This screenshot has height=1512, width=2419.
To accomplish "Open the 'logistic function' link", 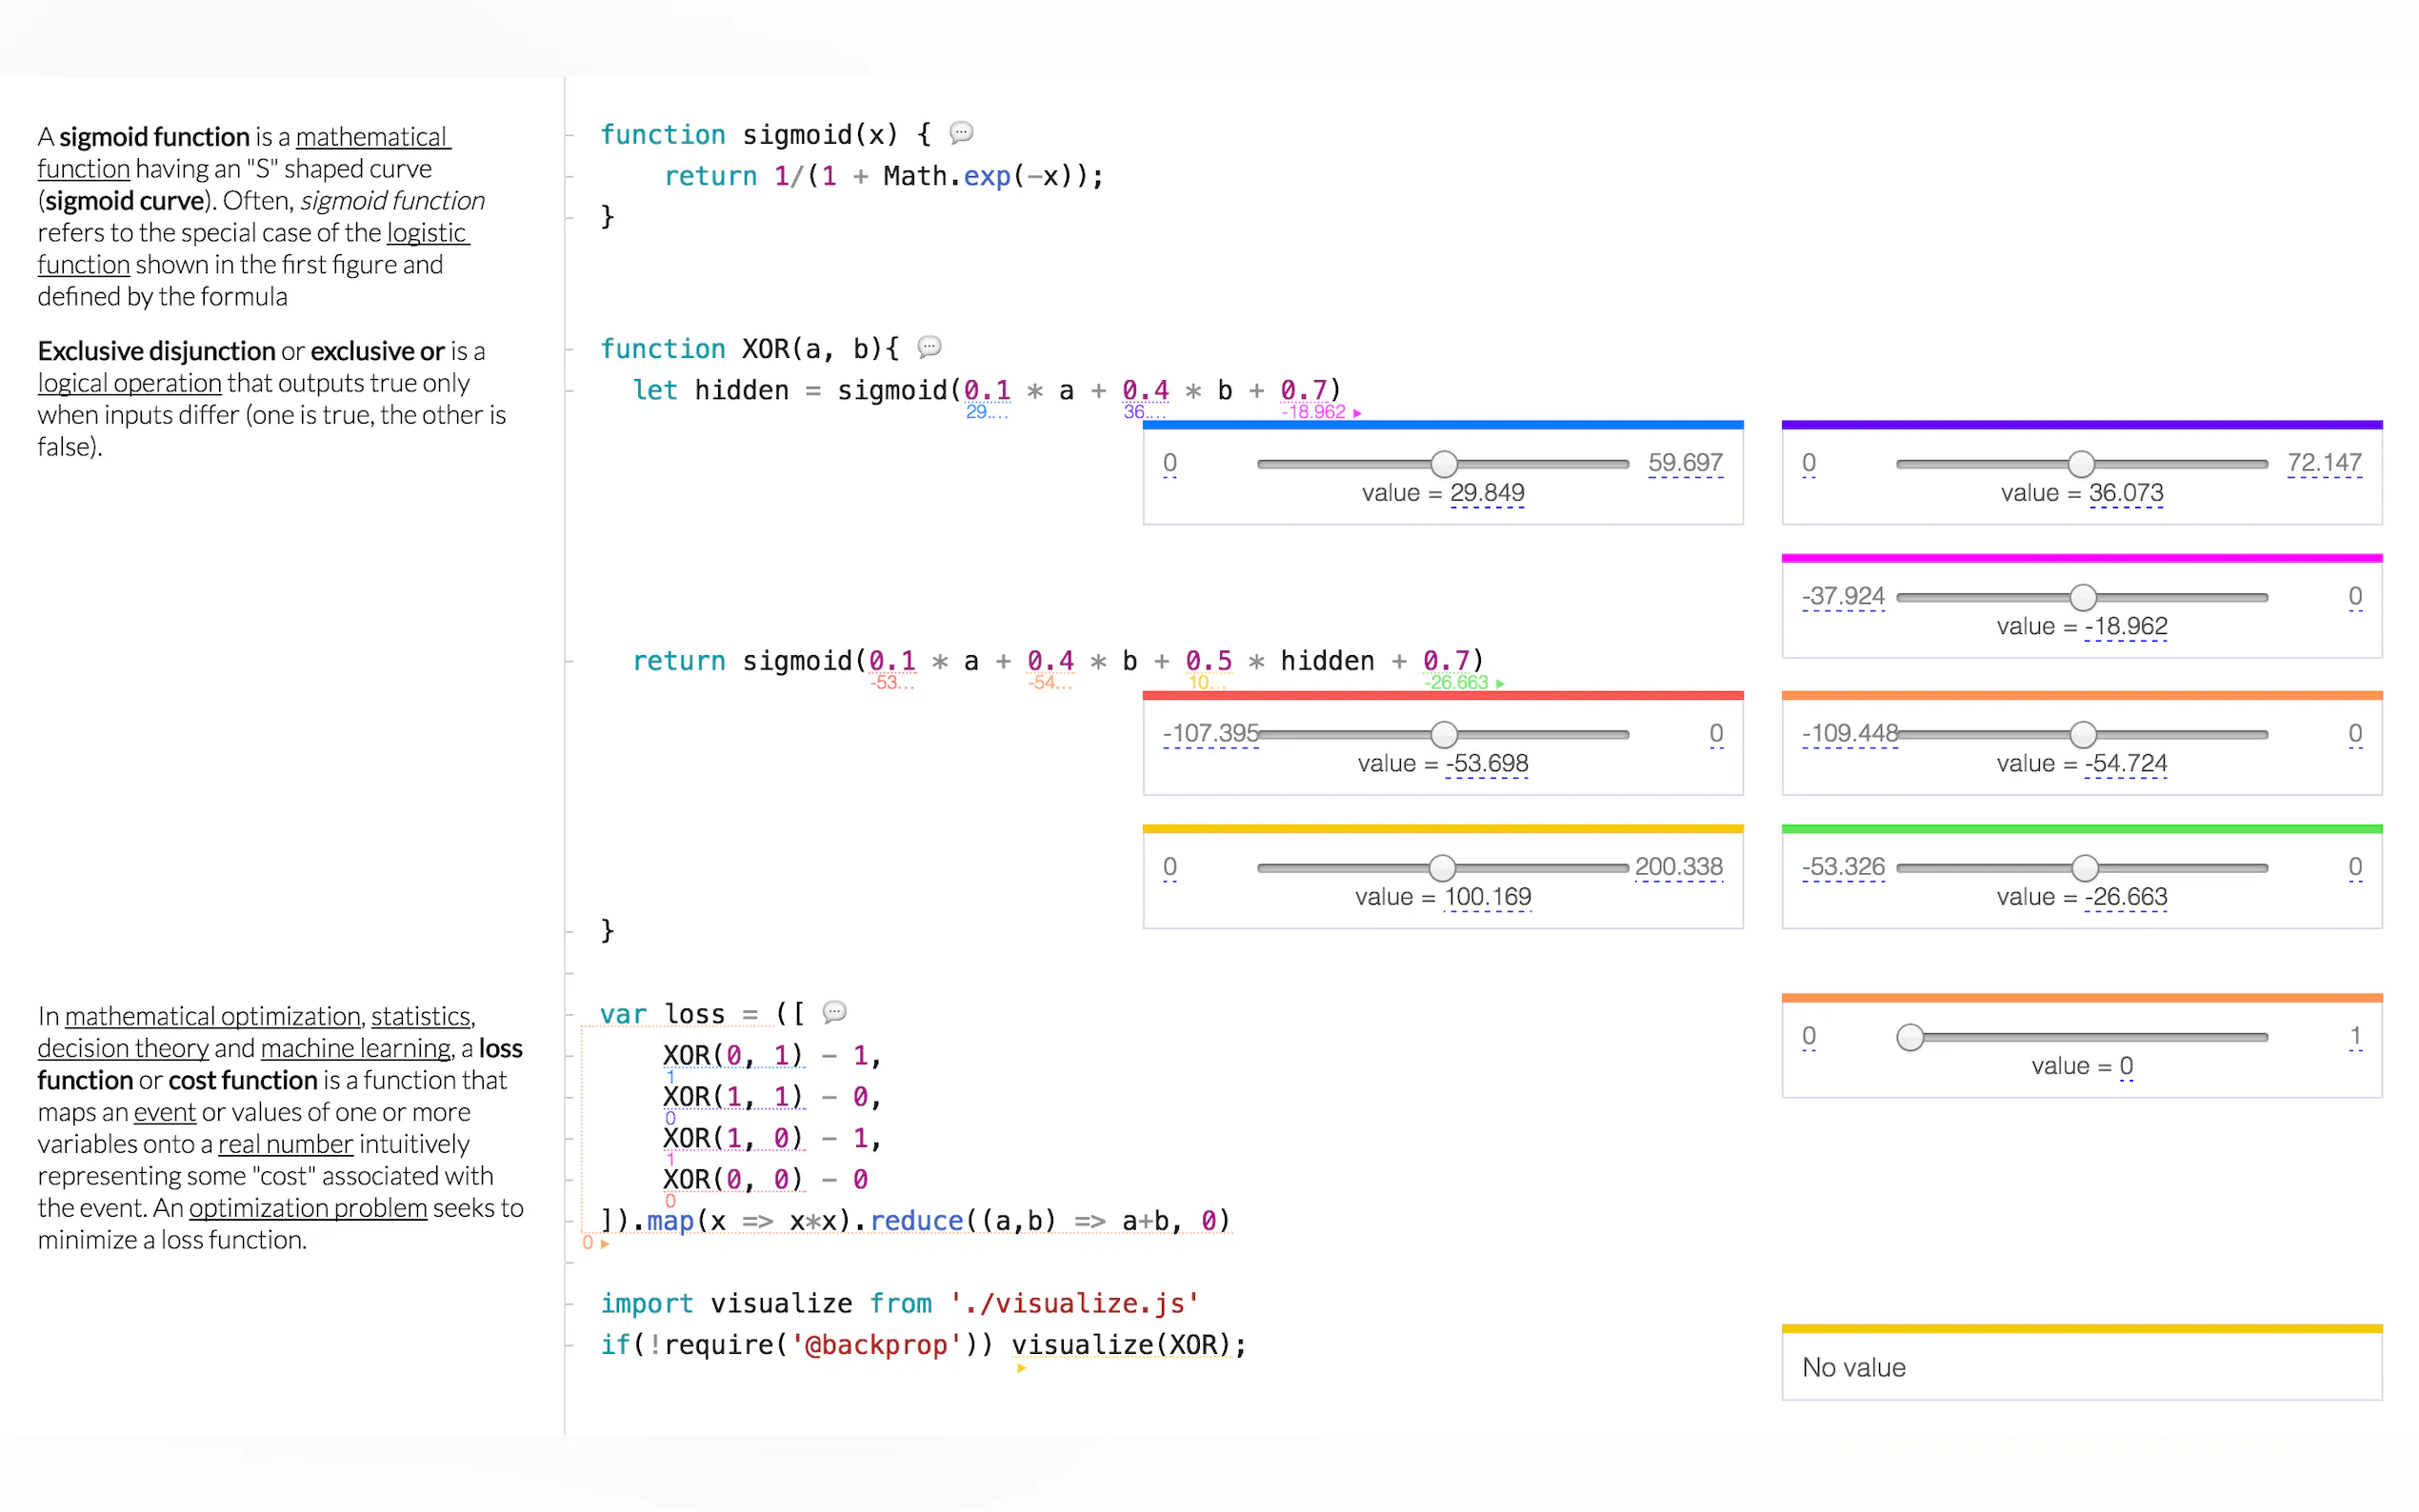I will (x=426, y=233).
